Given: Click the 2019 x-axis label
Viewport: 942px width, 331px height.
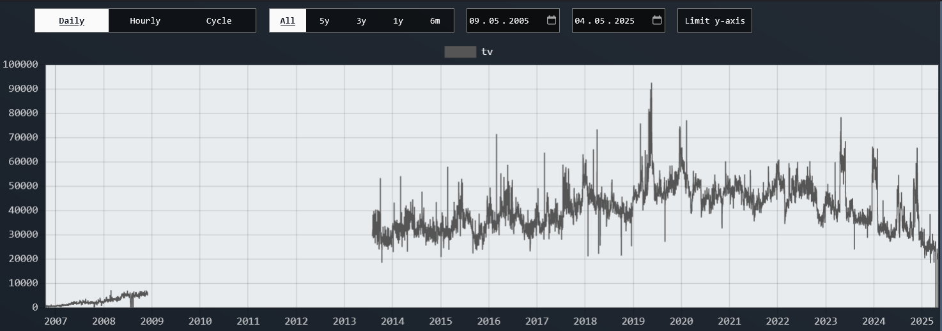Looking at the screenshot, I should coord(633,321).
